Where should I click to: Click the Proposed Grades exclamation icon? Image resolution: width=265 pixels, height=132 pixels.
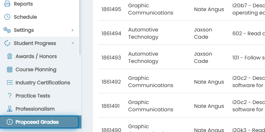click(x=10, y=122)
